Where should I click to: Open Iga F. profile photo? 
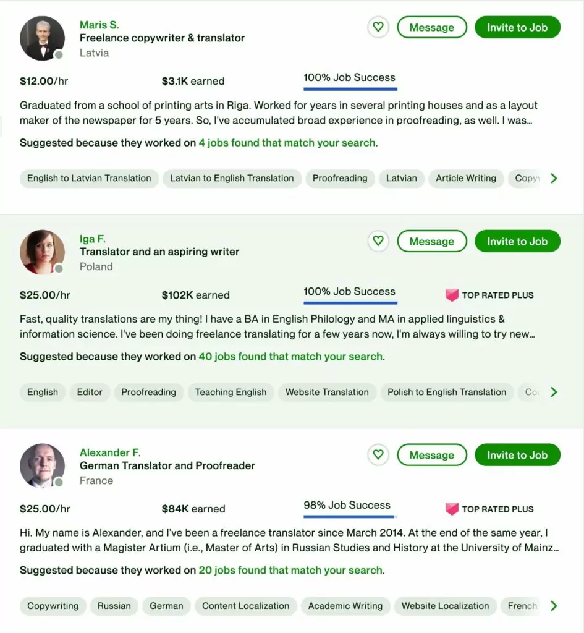pos(42,252)
